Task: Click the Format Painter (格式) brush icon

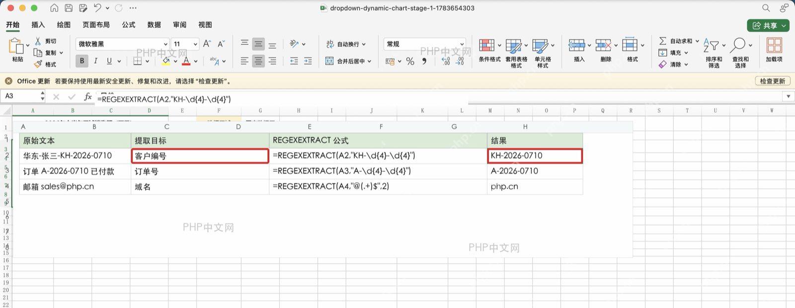Action: pos(38,64)
